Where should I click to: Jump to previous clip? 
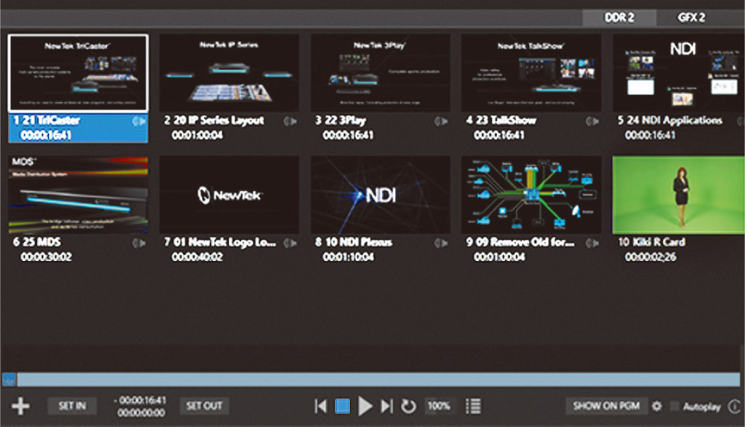[320, 406]
